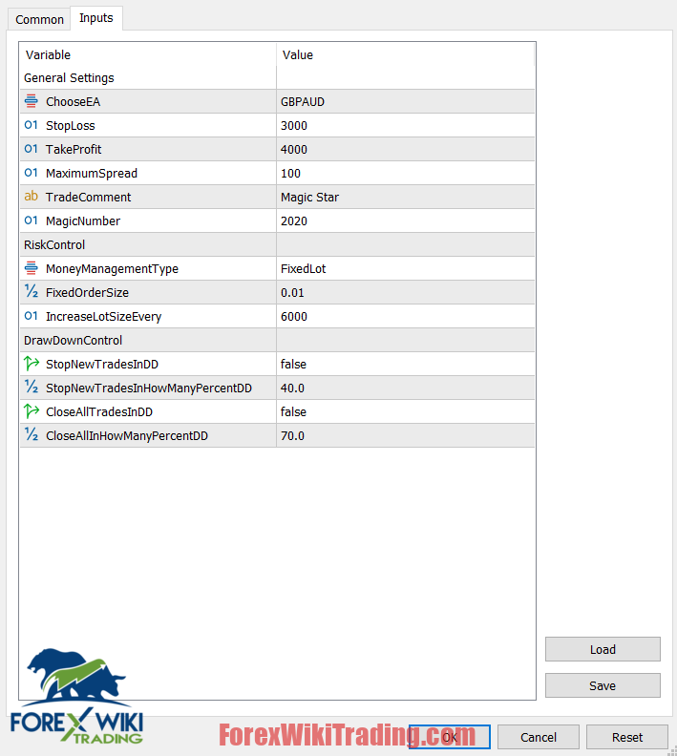The image size is (677, 756).
Task: Switch to the Common tab
Action: [x=39, y=20]
